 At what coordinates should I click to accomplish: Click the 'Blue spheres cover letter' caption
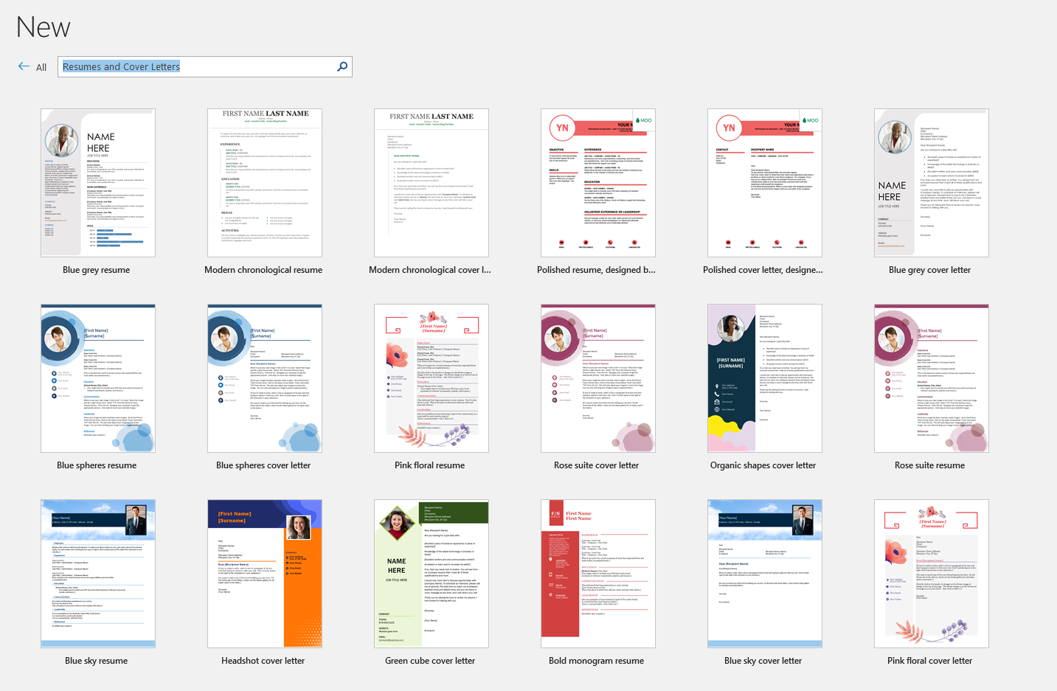263,465
